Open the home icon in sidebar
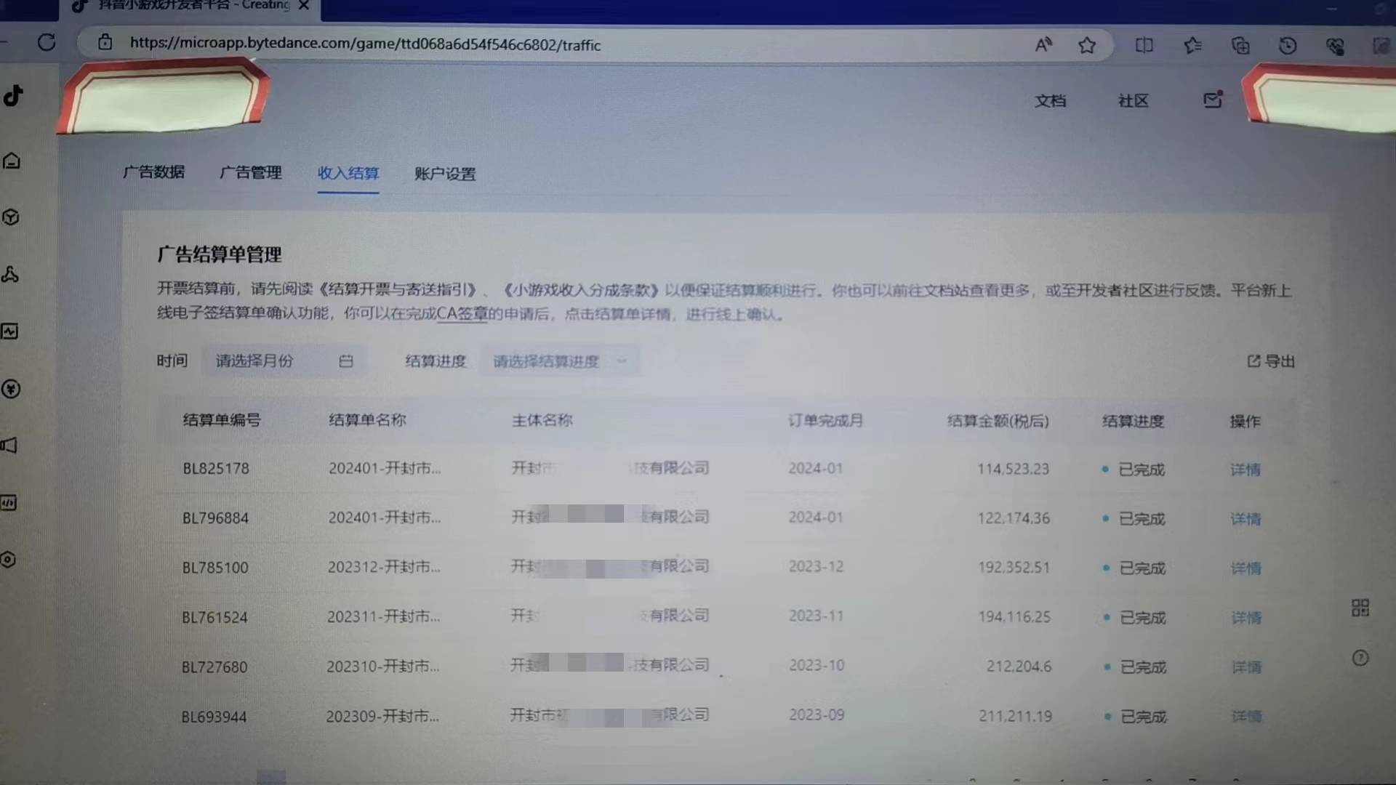The height and width of the screenshot is (785, 1396). 12,161
